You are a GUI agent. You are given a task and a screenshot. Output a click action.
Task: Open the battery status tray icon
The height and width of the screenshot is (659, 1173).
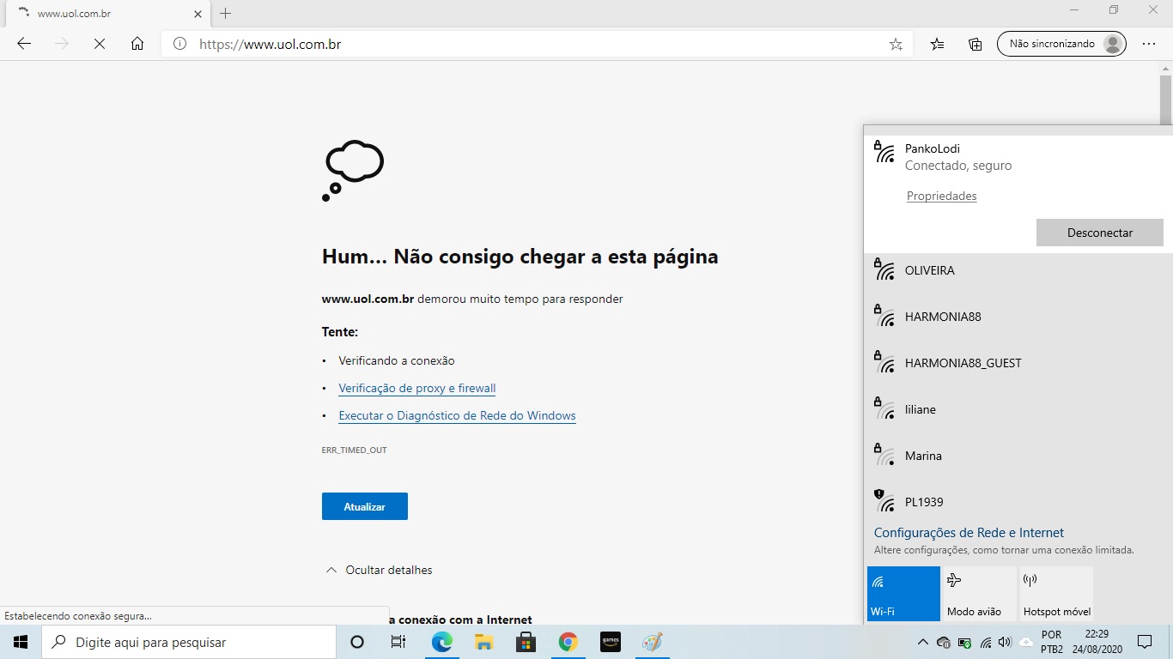964,642
